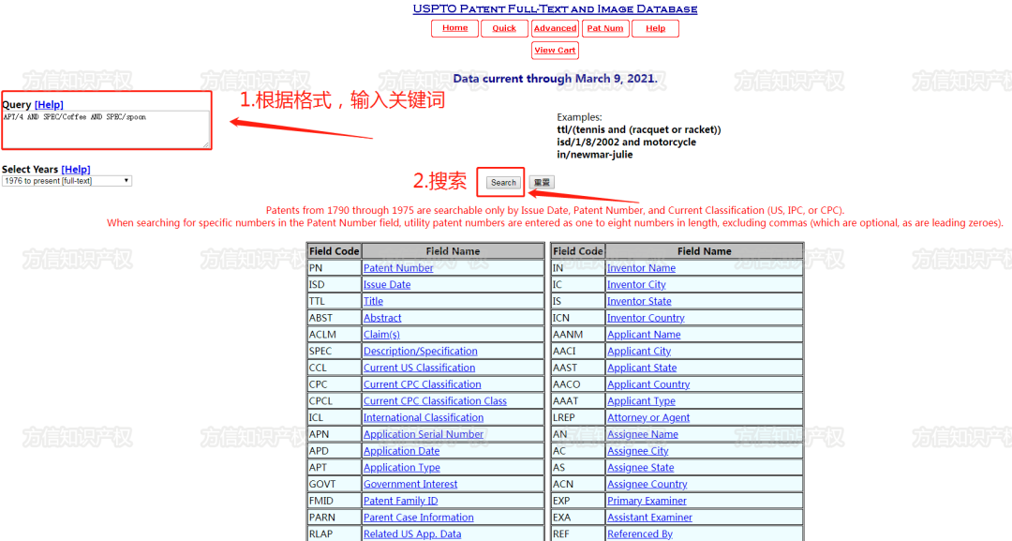Viewport: 1012px width, 541px height.
Task: Open the Inventor Name link
Action: pos(642,268)
